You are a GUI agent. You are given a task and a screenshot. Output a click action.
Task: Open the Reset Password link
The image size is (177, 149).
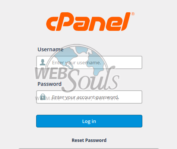click(89, 140)
